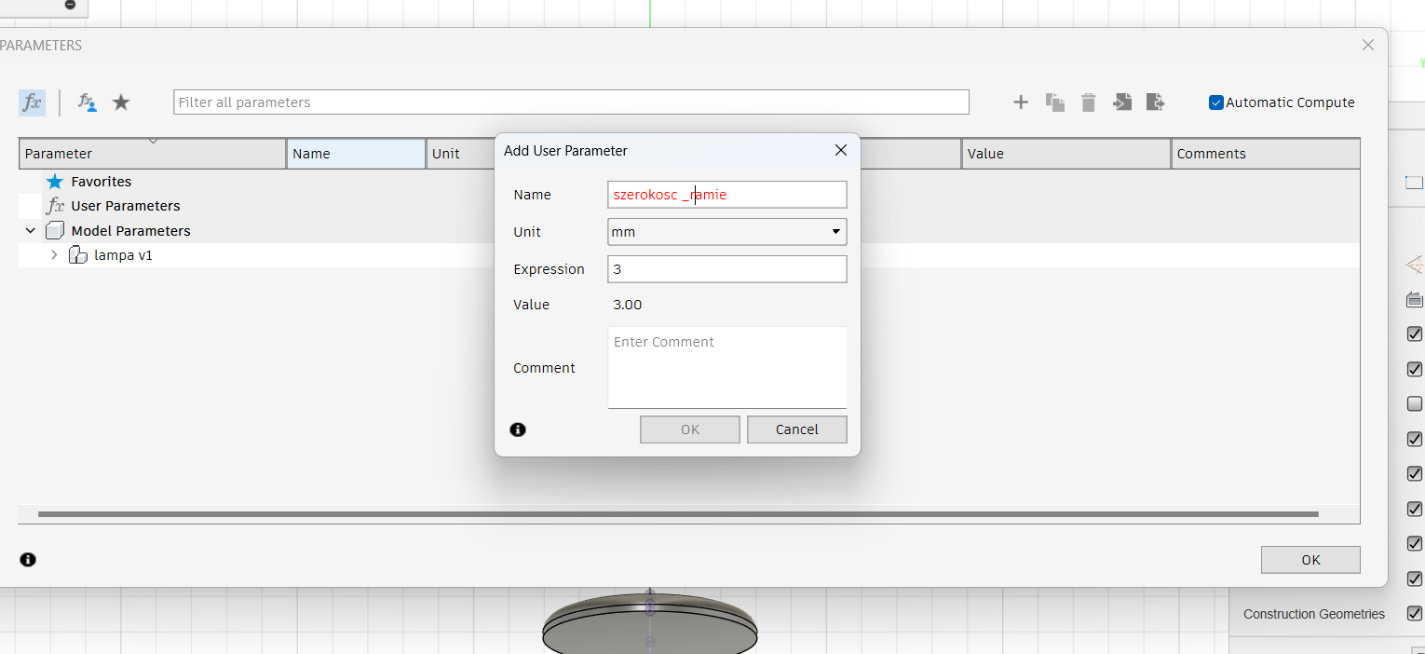
Task: Click the box icon beside Model Parameters
Action: 55,231
